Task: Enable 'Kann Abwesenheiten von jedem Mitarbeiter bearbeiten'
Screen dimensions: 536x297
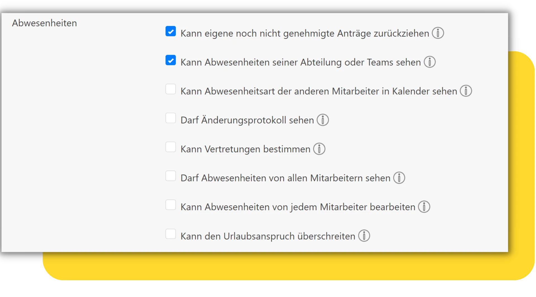Action: point(171,205)
